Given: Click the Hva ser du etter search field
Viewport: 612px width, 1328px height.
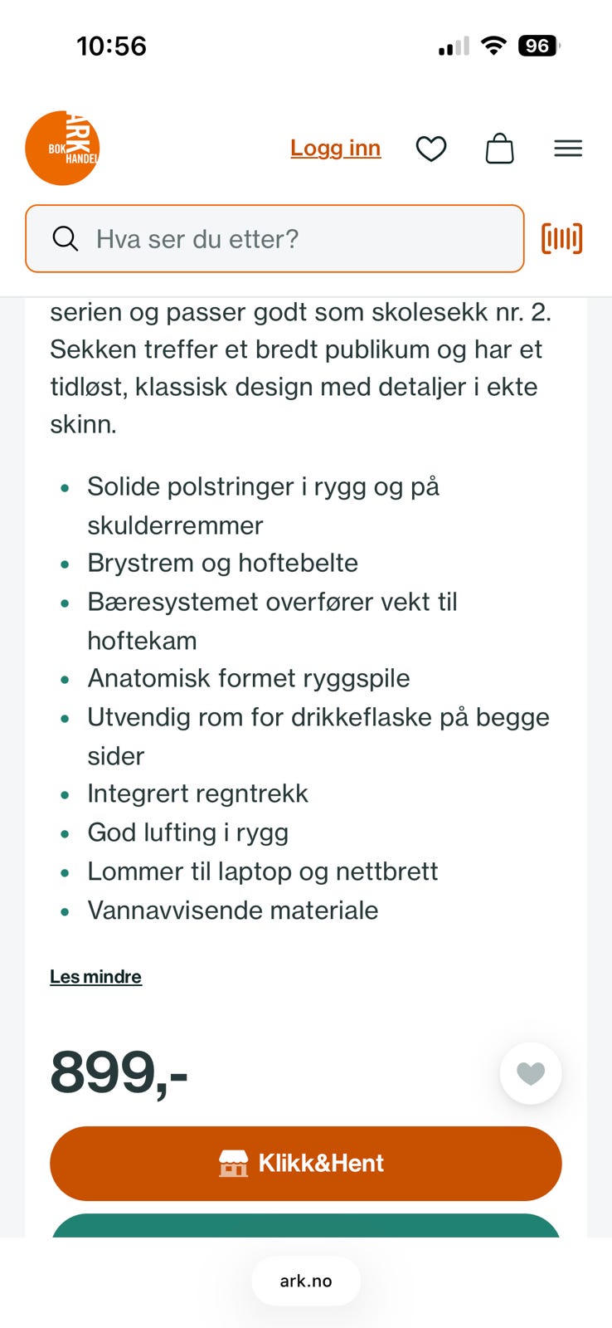Looking at the screenshot, I should coord(274,238).
